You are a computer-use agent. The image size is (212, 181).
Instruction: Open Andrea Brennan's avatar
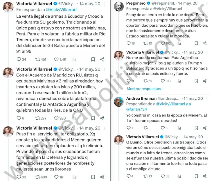click(119, 102)
